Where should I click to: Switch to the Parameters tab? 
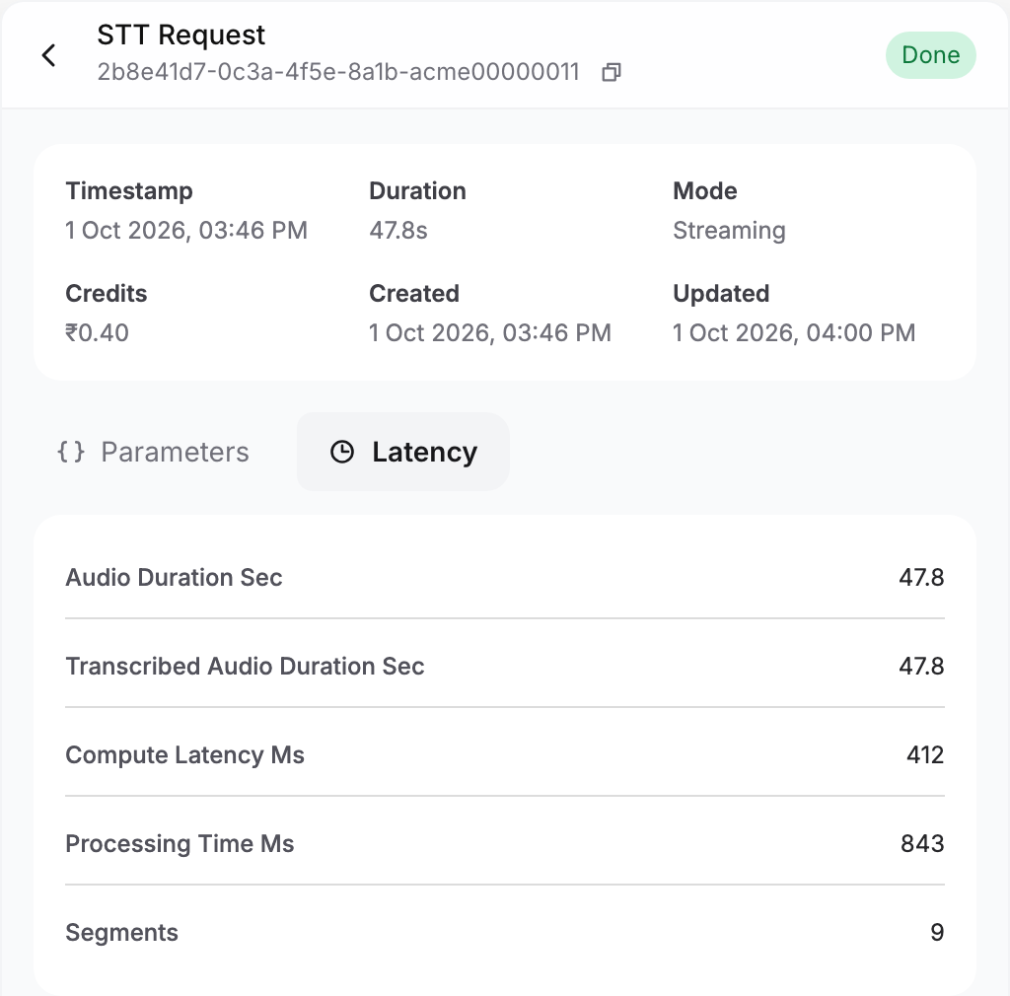153,452
